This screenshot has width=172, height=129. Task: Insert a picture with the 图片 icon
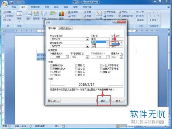point(29,15)
